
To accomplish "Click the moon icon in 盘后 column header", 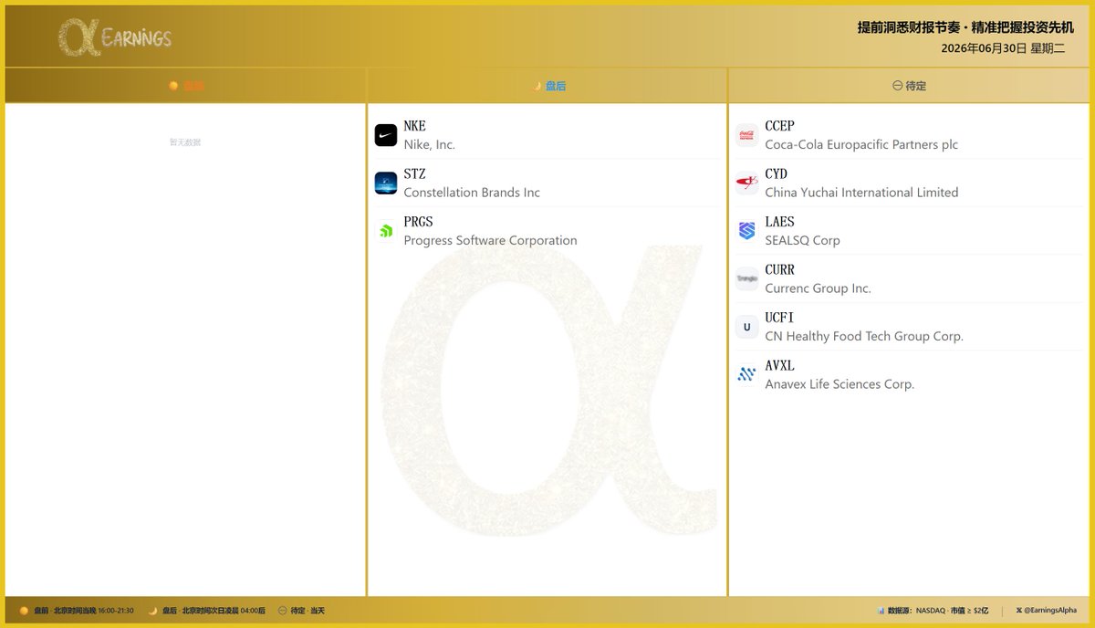I will click(x=537, y=86).
